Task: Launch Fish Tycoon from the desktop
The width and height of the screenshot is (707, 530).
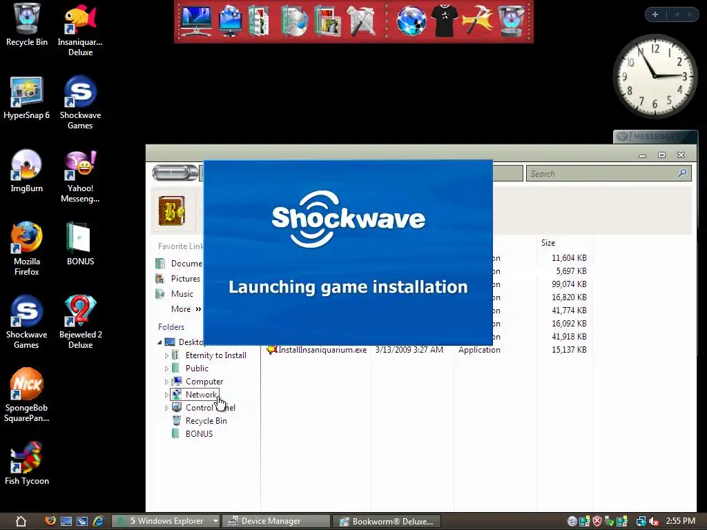Action: pyautogui.click(x=27, y=463)
